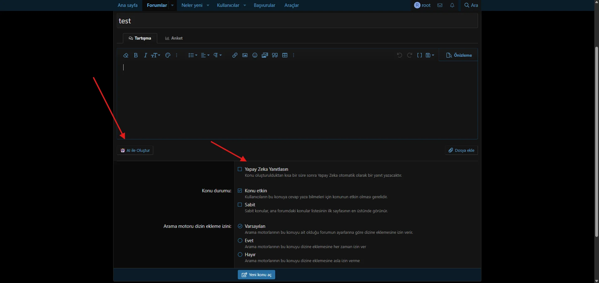Insert a table into the editor
Viewport: 599px width, 283px height.
pyautogui.click(x=285, y=55)
